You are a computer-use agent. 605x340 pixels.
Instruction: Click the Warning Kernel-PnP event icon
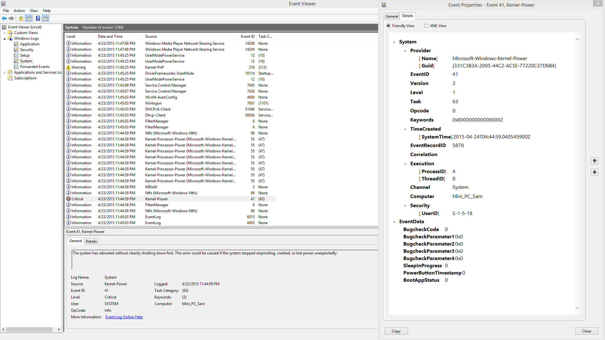click(68, 67)
